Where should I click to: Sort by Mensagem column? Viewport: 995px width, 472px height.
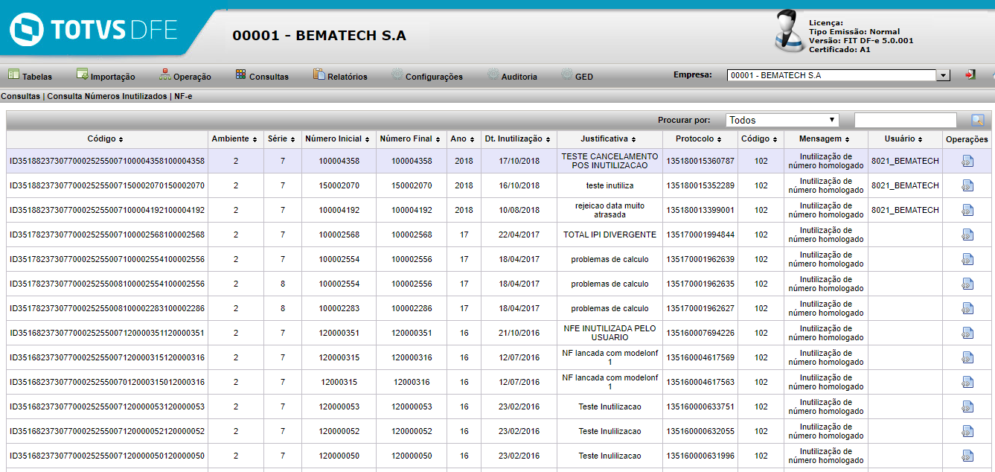825,139
